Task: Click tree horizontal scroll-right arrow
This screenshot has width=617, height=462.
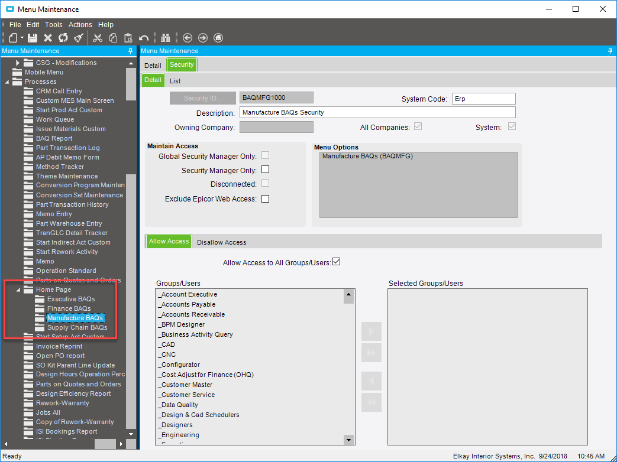Action: coord(121,444)
